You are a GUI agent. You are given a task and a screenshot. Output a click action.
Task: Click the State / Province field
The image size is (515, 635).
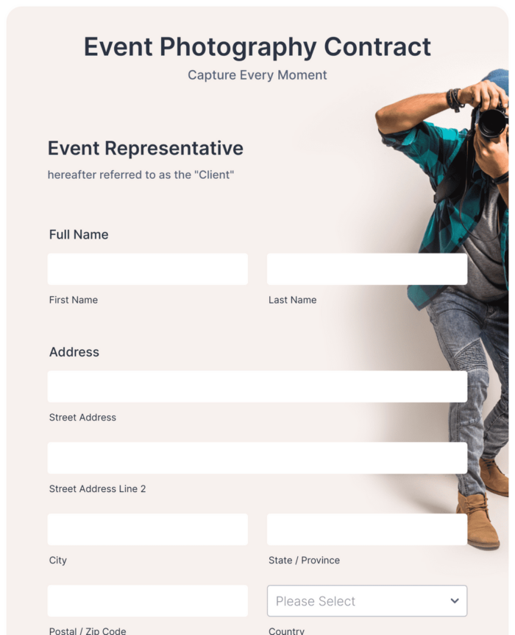(x=367, y=530)
